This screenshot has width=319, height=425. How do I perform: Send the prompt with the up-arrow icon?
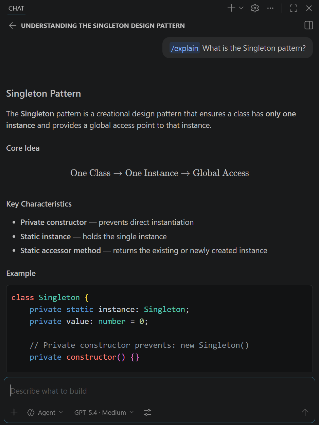[x=305, y=412]
